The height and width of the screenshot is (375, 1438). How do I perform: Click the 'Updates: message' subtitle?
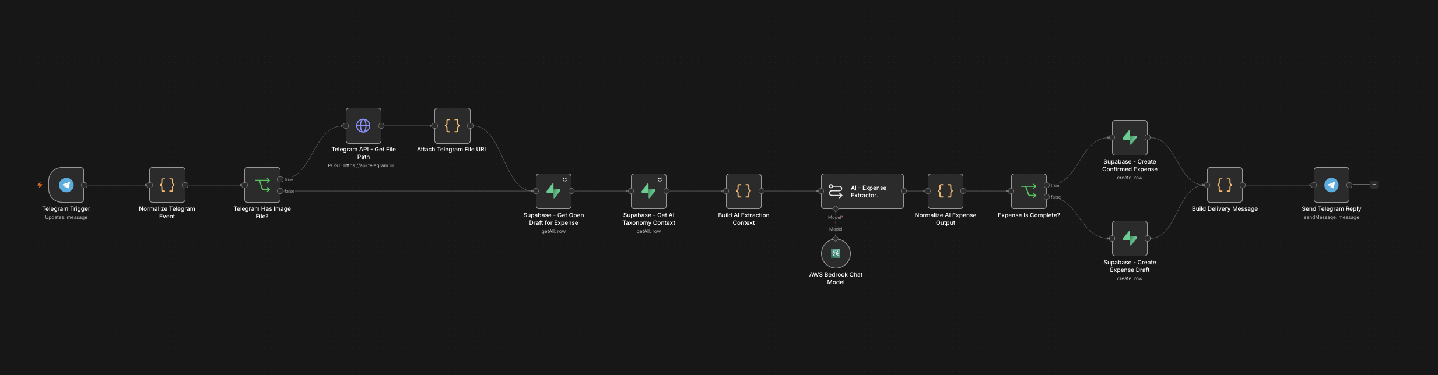(x=66, y=218)
